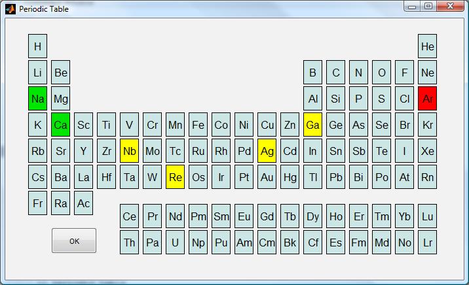The image size is (469, 285).
Task: Choose the Hg element
Action: pos(290,176)
